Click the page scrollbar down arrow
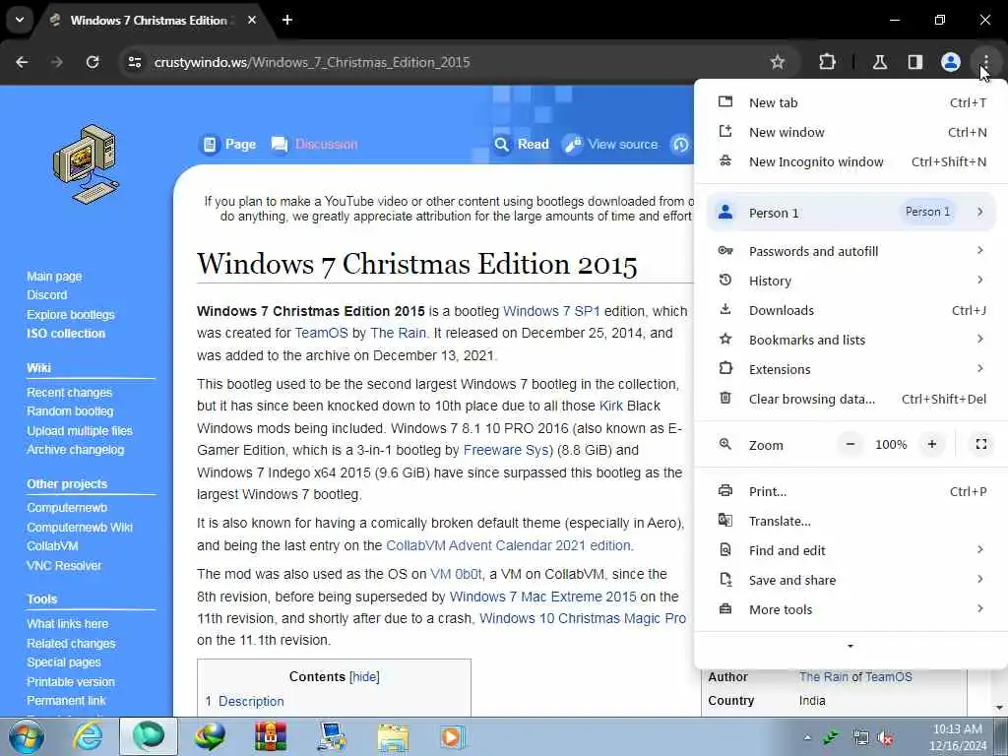Image resolution: width=1008 pixels, height=756 pixels. tap(999, 708)
